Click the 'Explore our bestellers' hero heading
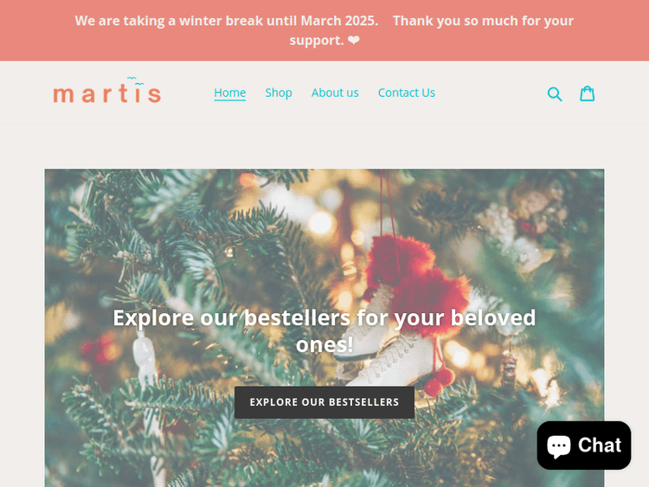 point(324,330)
